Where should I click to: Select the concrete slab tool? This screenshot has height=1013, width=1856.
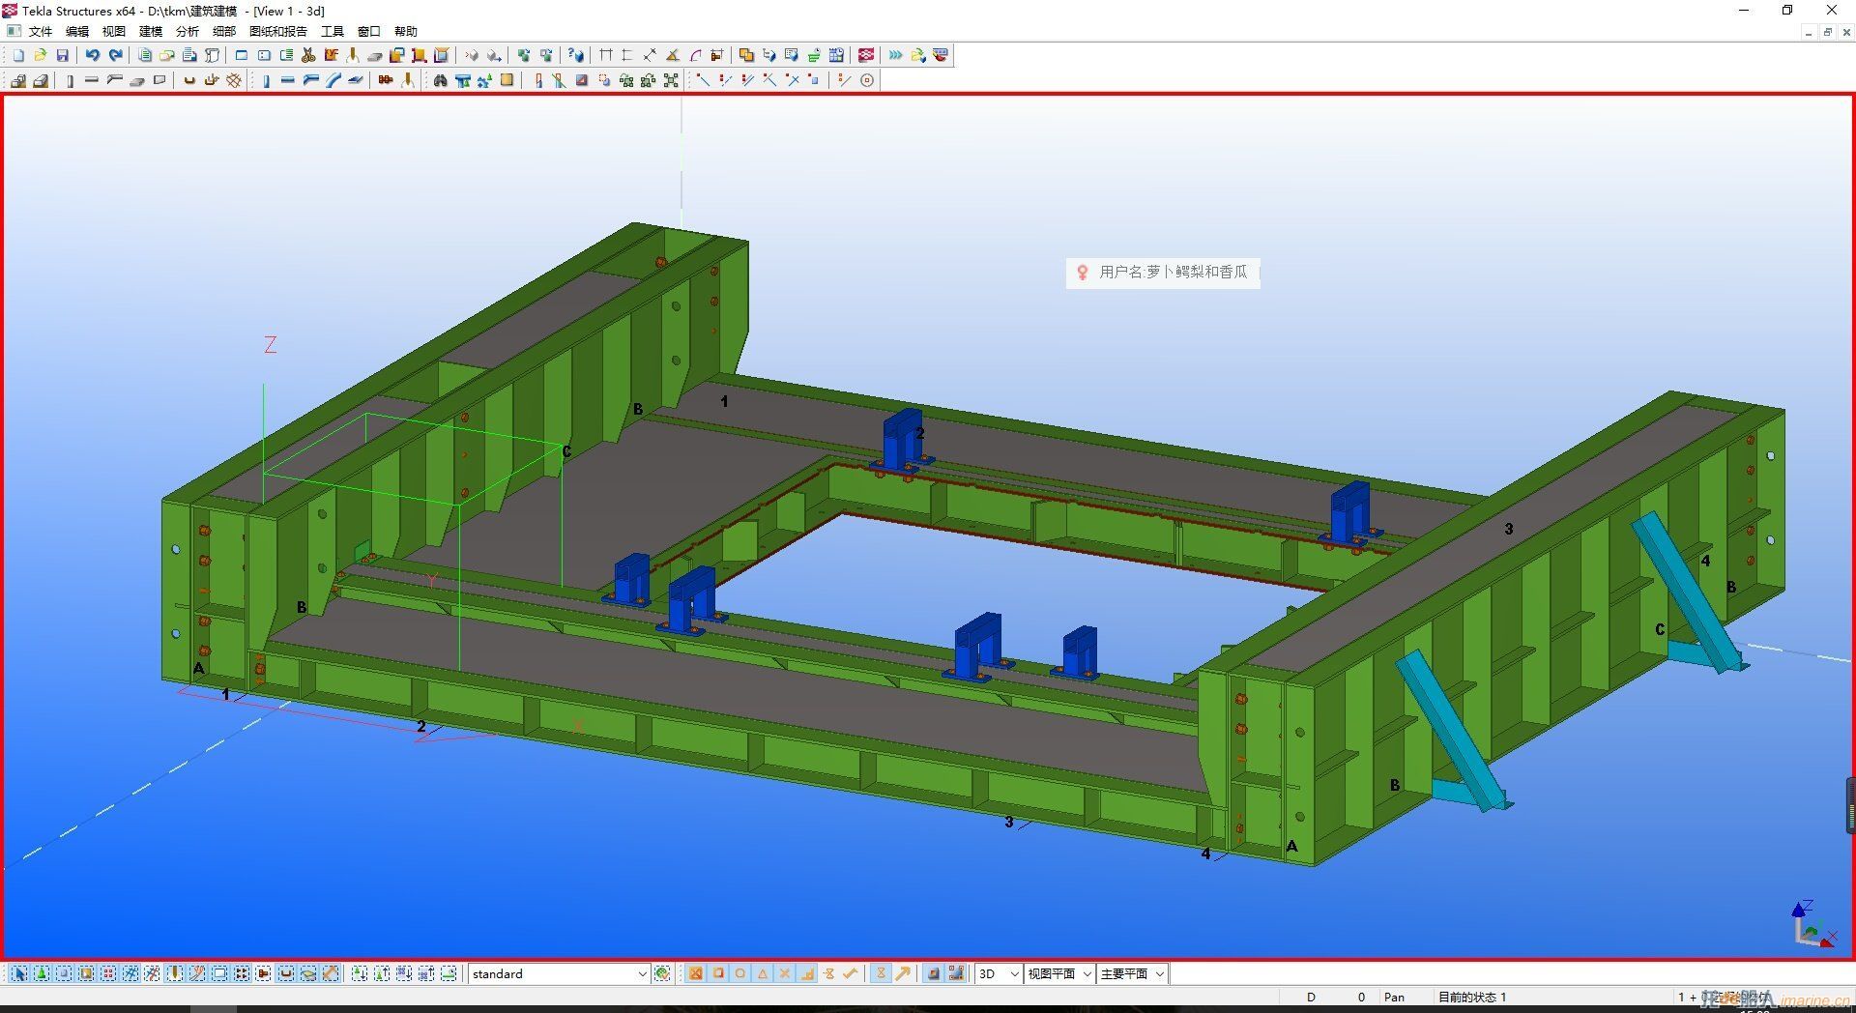pos(136,80)
